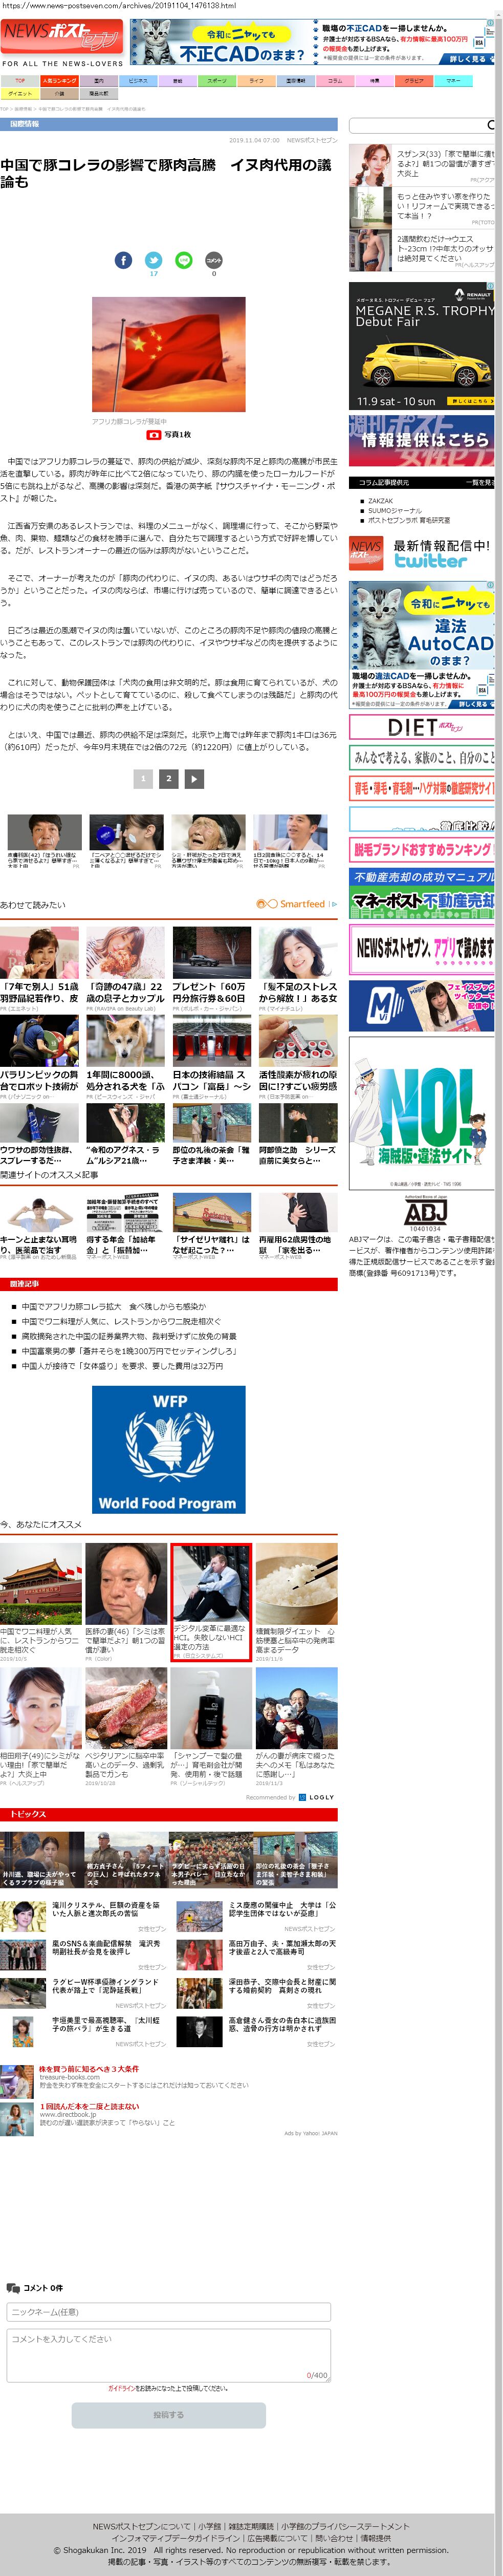The image size is (503, 2576).
Task: Click the NEWSポストセブン logo
Action: [63, 37]
